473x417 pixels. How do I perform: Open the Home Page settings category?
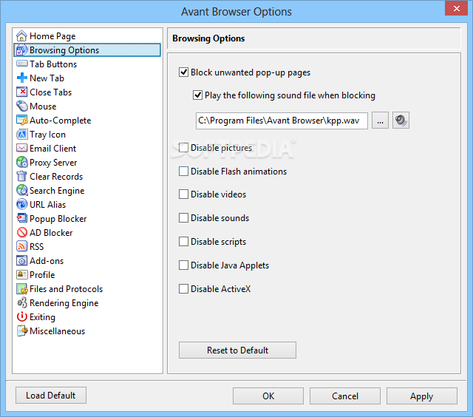tap(52, 36)
